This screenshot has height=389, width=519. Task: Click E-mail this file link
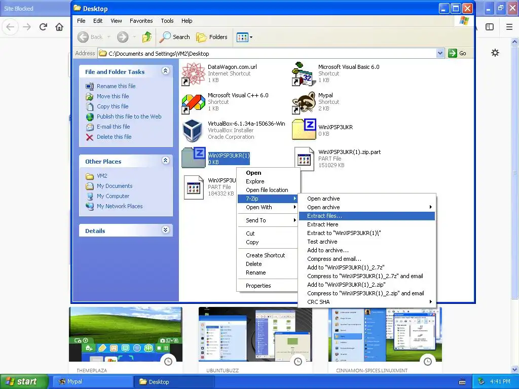click(x=113, y=127)
